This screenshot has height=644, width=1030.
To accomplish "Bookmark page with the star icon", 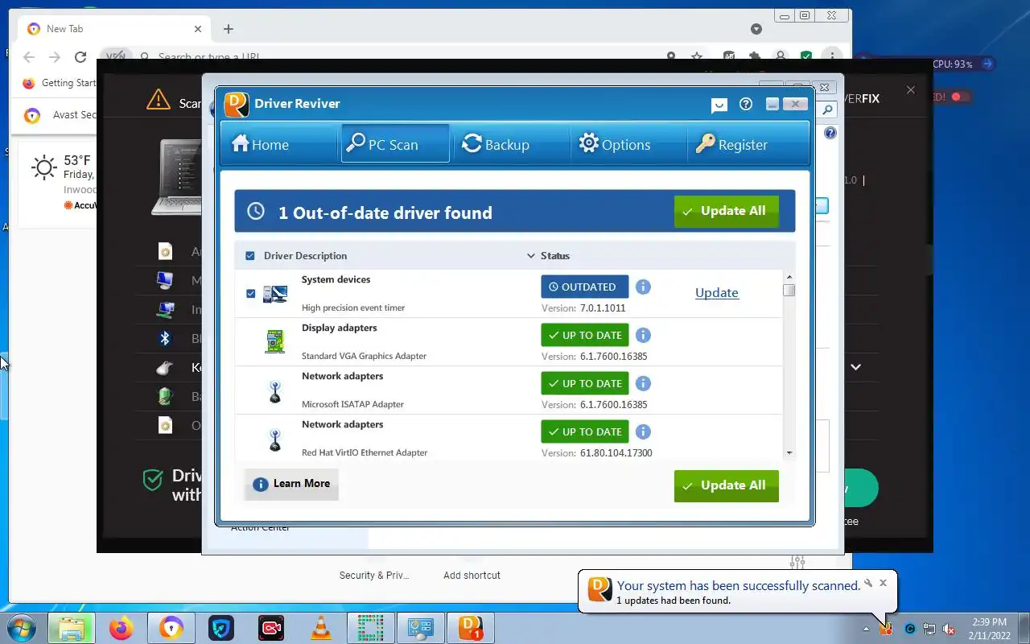I will coord(697,56).
